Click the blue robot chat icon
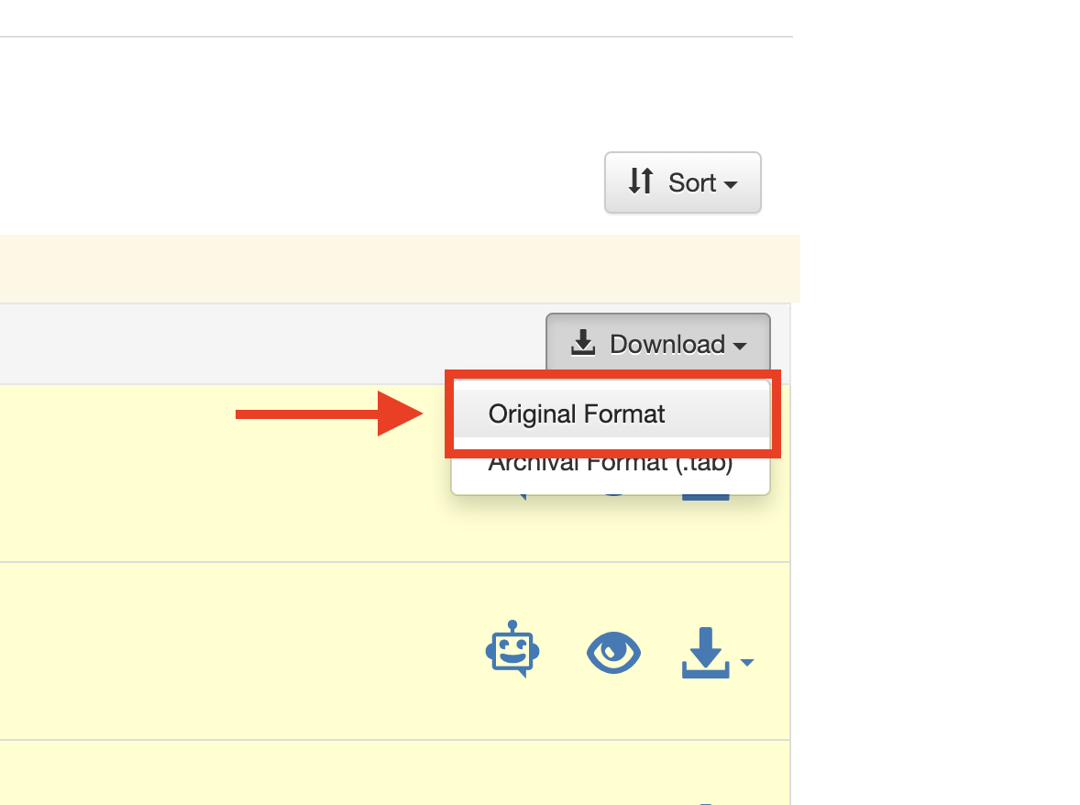 click(x=512, y=649)
